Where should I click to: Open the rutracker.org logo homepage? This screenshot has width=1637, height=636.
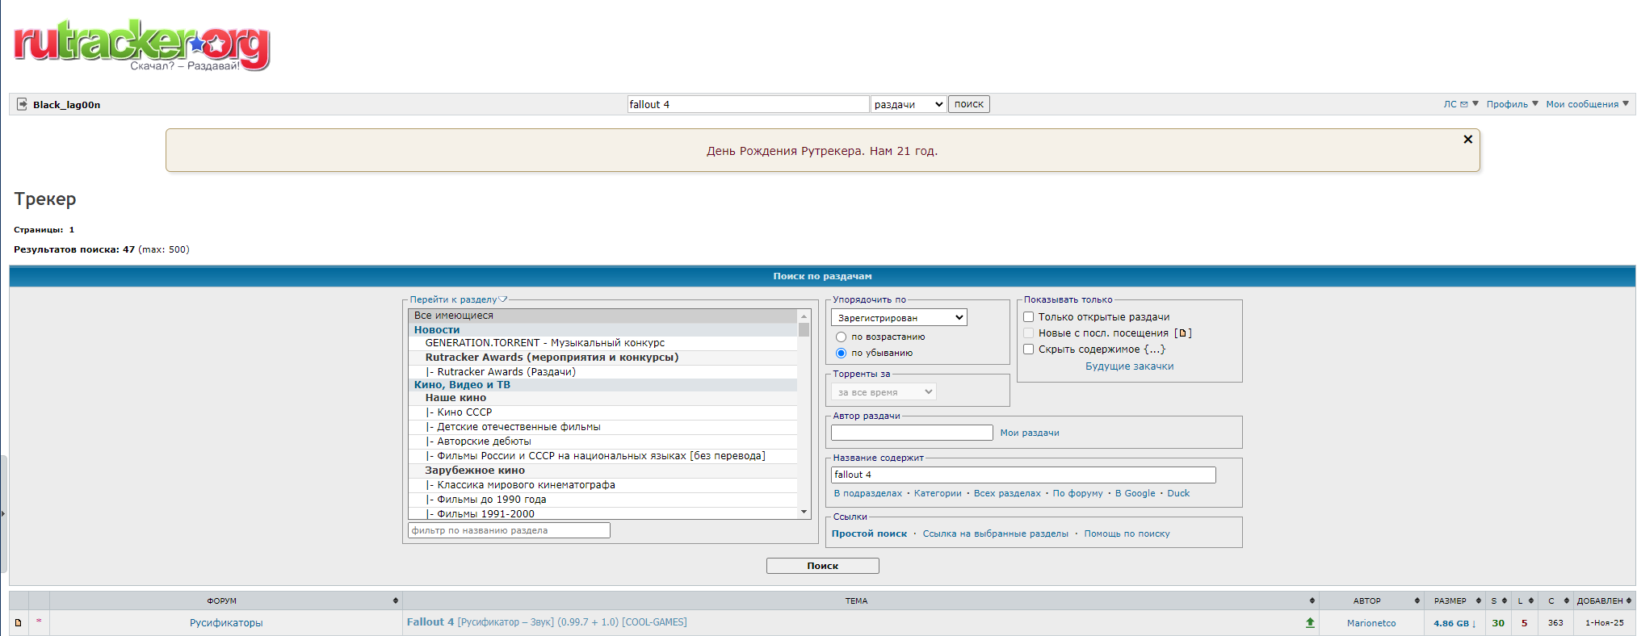pos(142,45)
